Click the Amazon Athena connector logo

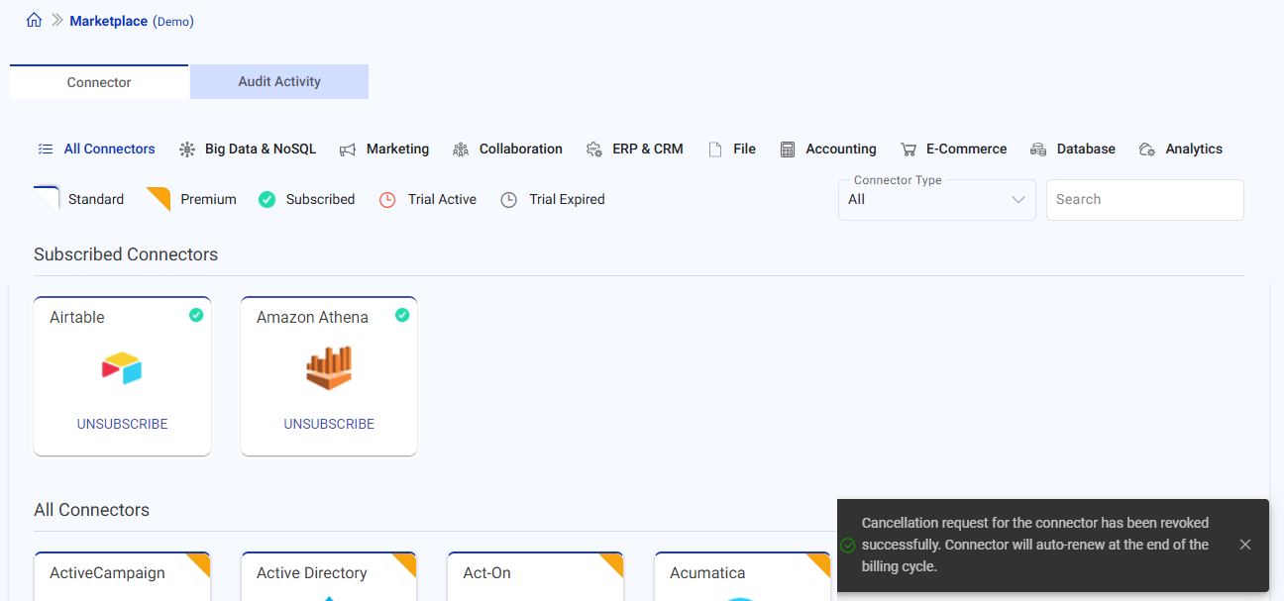pyautogui.click(x=329, y=368)
